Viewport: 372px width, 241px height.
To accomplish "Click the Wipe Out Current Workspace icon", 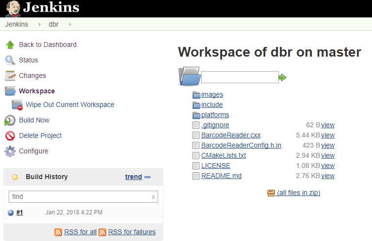I will point(17,105).
